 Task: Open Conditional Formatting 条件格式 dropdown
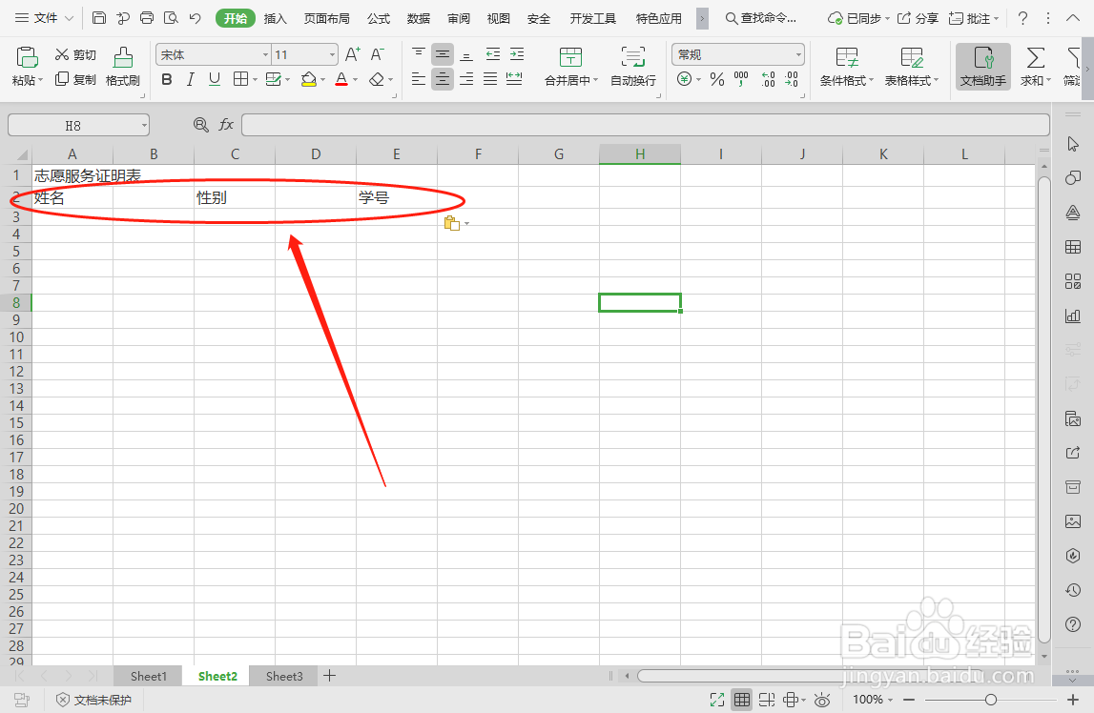point(847,67)
